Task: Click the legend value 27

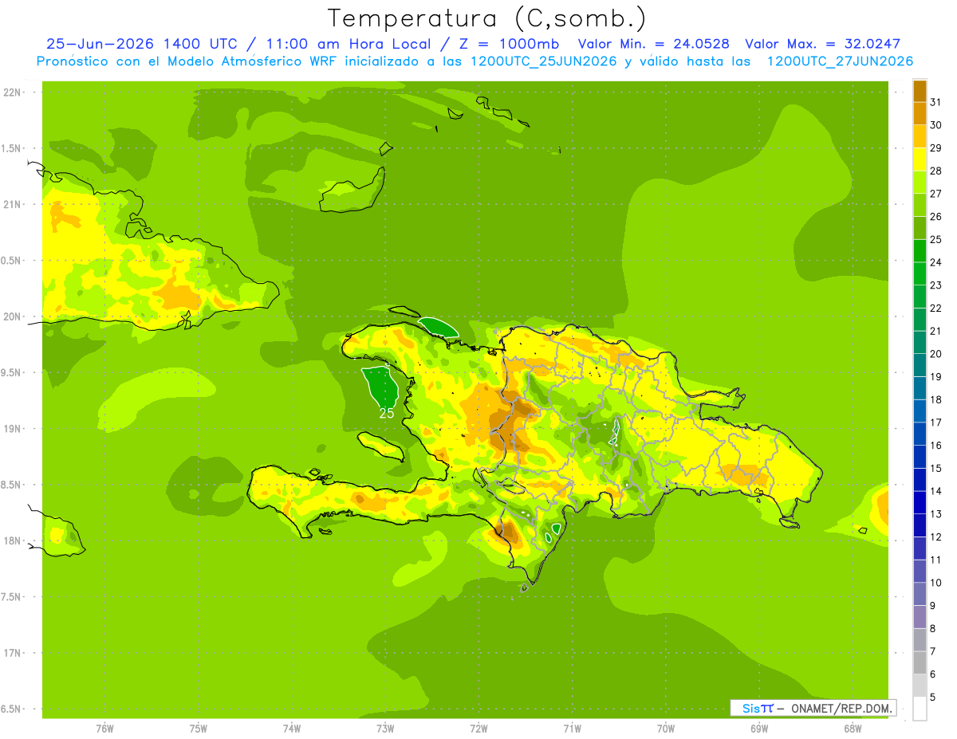Action: pos(936,194)
